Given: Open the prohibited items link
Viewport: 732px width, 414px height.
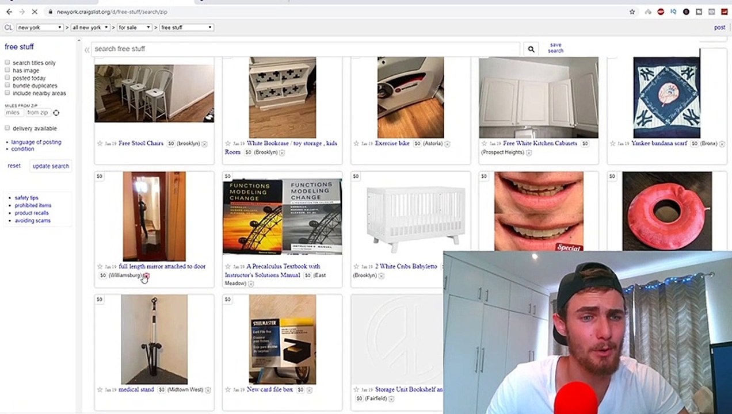Looking at the screenshot, I should click(x=33, y=205).
